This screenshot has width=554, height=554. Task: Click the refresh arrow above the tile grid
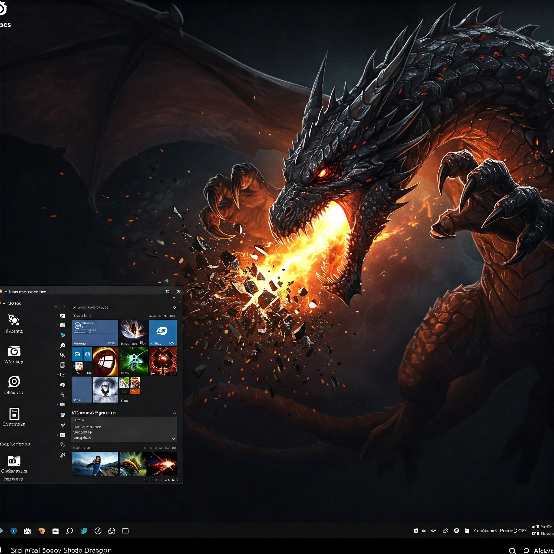174,308
